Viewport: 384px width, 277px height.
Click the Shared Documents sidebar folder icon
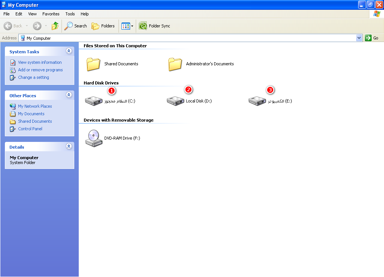13,122
